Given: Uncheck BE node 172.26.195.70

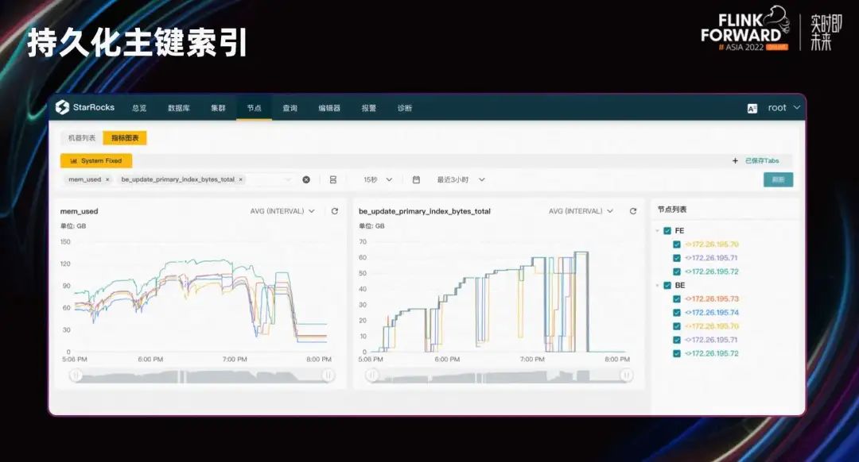Looking at the screenshot, I should click(x=677, y=326).
